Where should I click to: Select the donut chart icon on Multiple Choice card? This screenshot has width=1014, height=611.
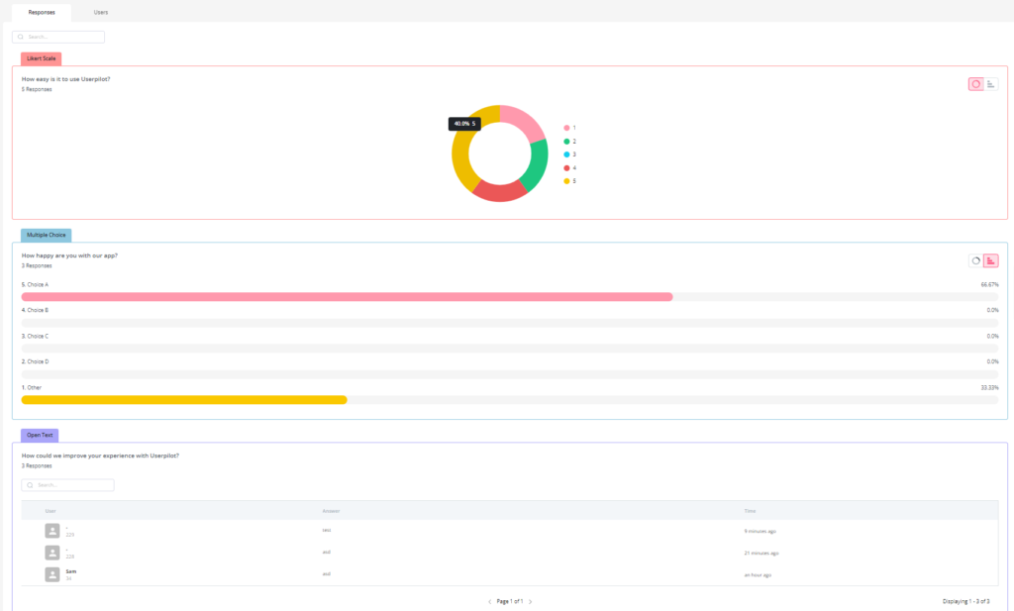tap(975, 260)
